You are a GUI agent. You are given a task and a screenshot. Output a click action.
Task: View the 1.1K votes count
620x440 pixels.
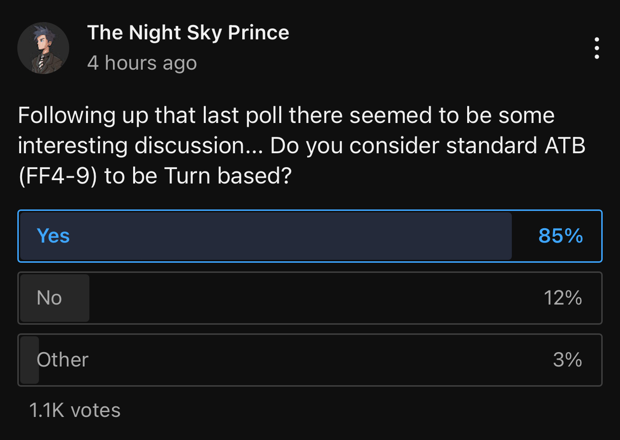tap(75, 410)
